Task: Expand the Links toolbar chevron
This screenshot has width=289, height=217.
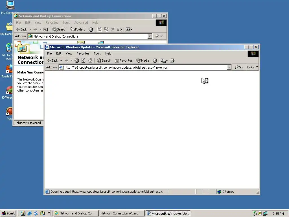Action: pyautogui.click(x=257, y=66)
